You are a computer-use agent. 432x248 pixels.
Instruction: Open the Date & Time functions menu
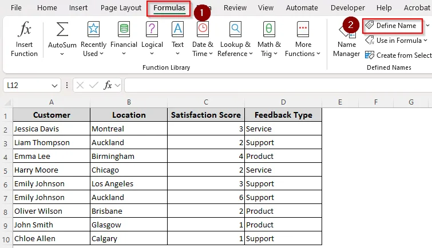click(203, 38)
